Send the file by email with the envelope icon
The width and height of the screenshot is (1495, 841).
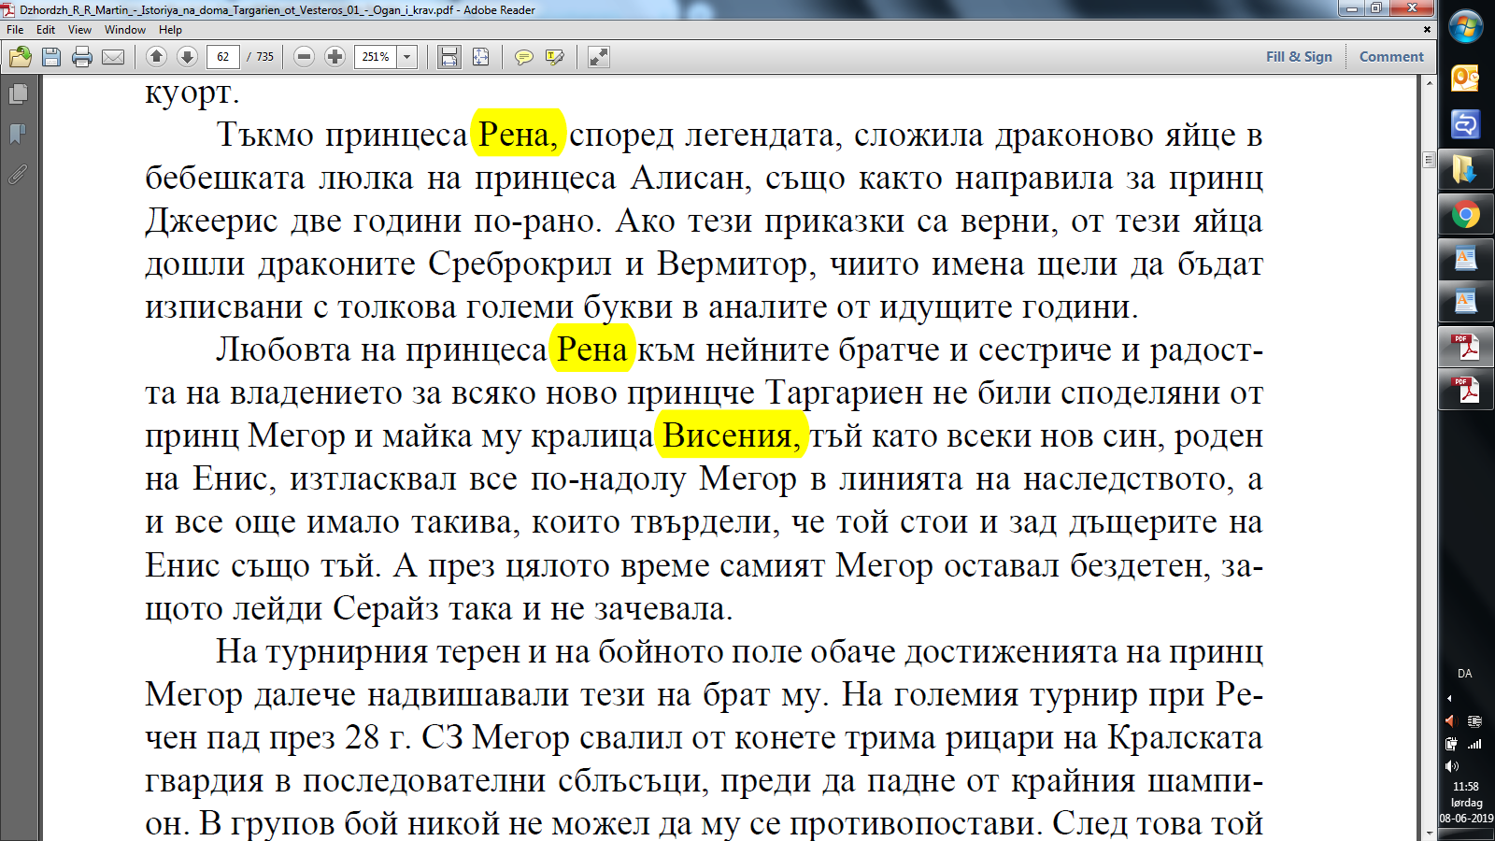point(113,57)
